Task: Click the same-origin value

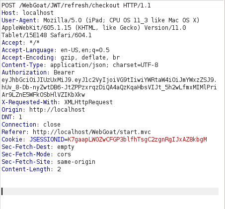Action: pyautogui.click(x=76, y=162)
